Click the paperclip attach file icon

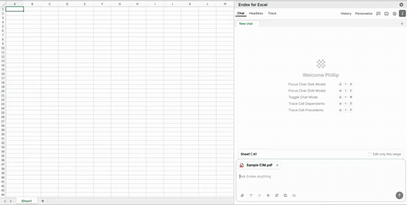242,195
